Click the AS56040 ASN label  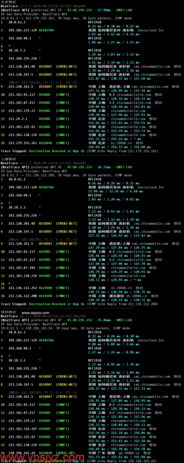click(45, 453)
